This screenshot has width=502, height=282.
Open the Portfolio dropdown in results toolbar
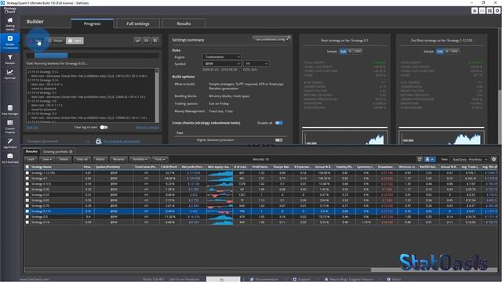pos(140,159)
